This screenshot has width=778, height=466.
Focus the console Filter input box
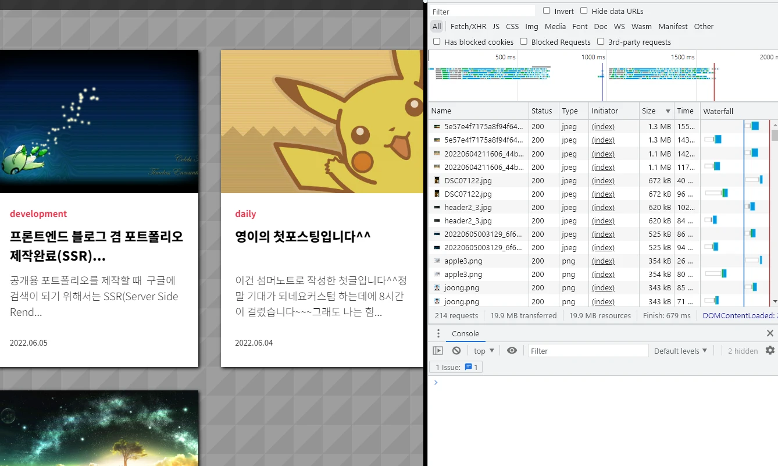point(588,351)
